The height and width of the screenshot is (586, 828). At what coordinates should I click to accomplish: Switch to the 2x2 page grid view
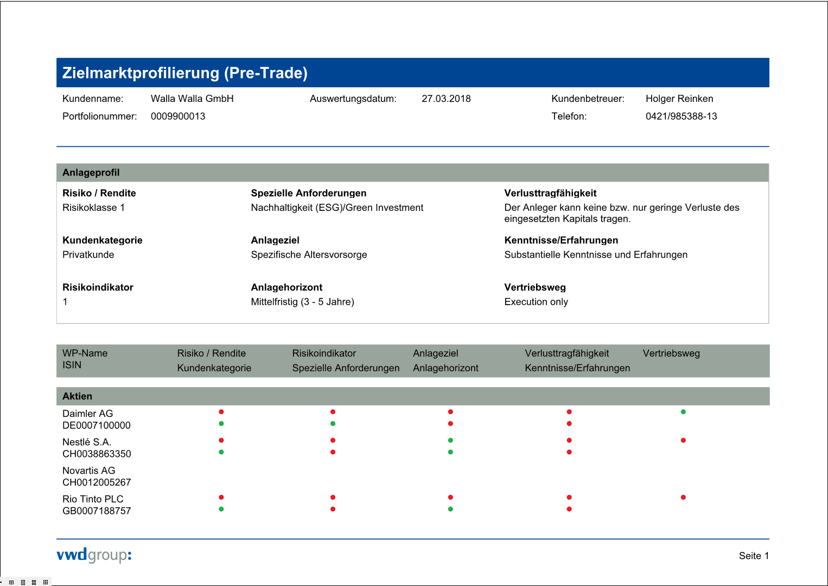[x=34, y=582]
